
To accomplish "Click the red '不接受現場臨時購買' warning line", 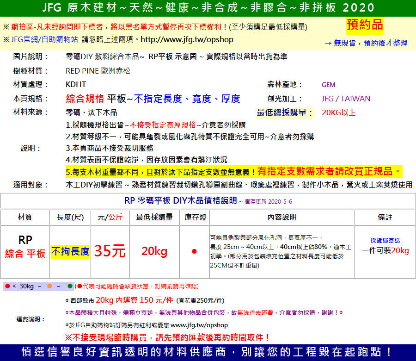I will pyautogui.click(x=167, y=337).
